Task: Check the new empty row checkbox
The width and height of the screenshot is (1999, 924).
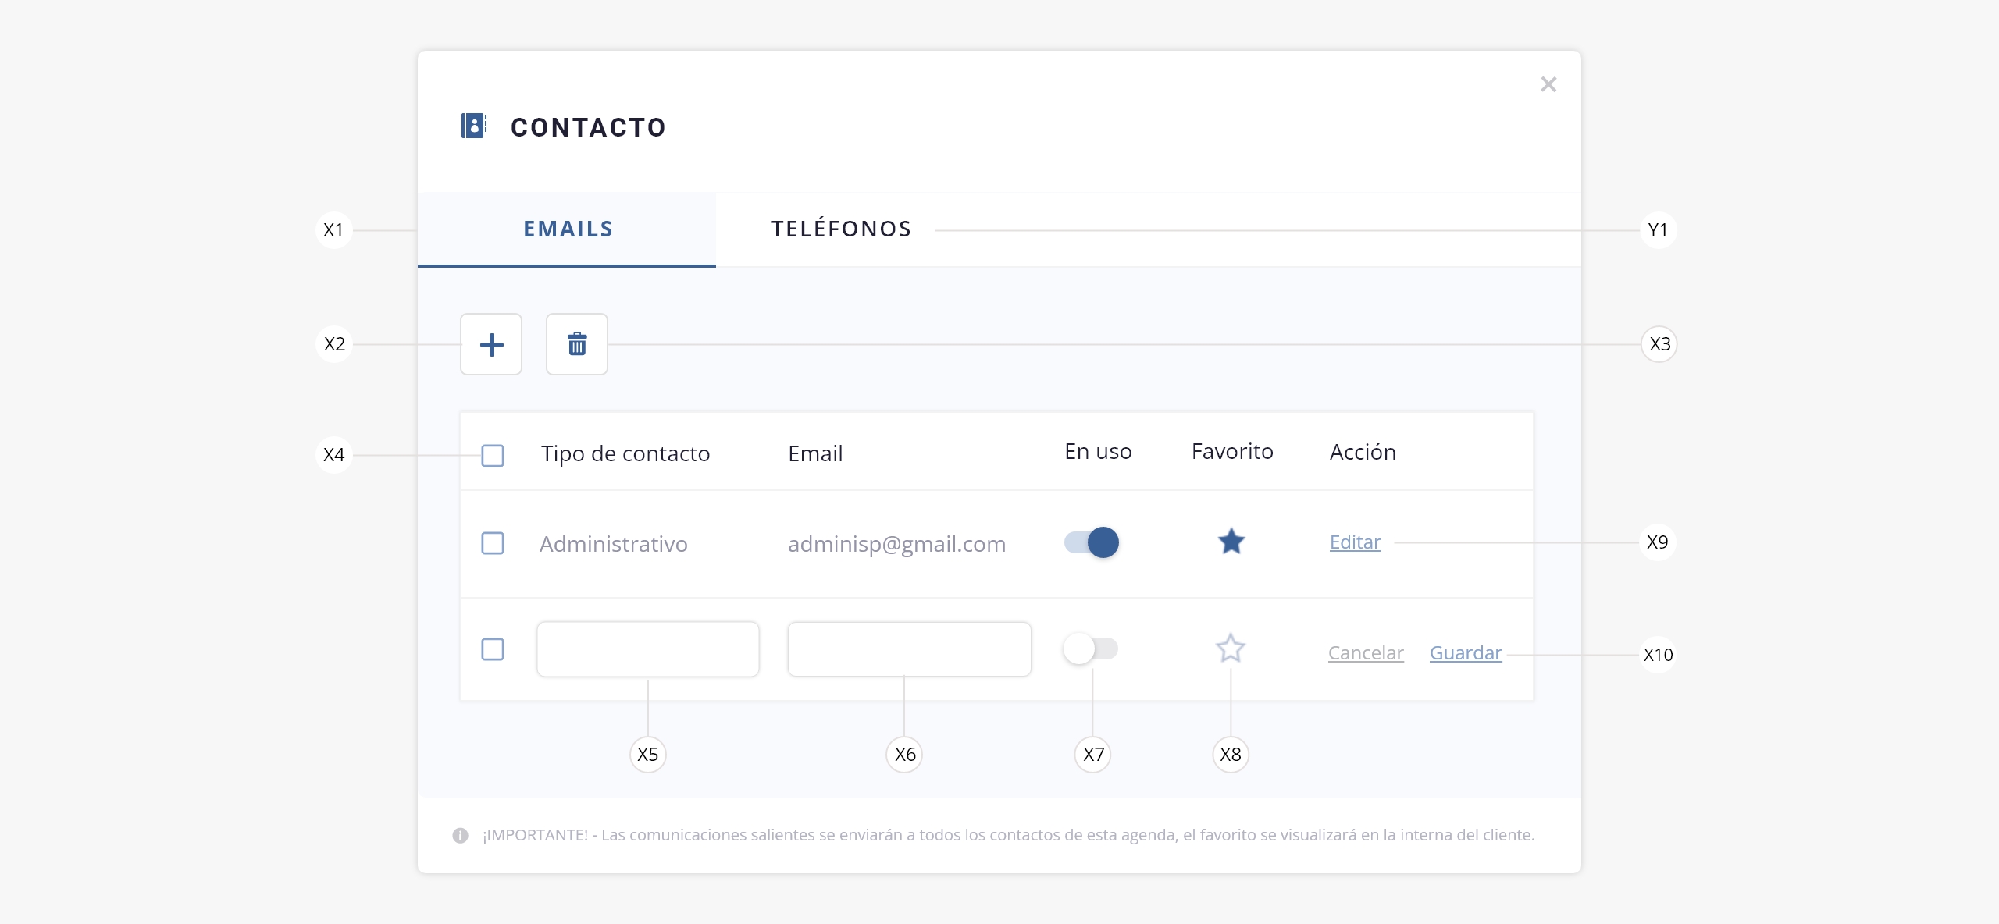Action: click(x=493, y=649)
